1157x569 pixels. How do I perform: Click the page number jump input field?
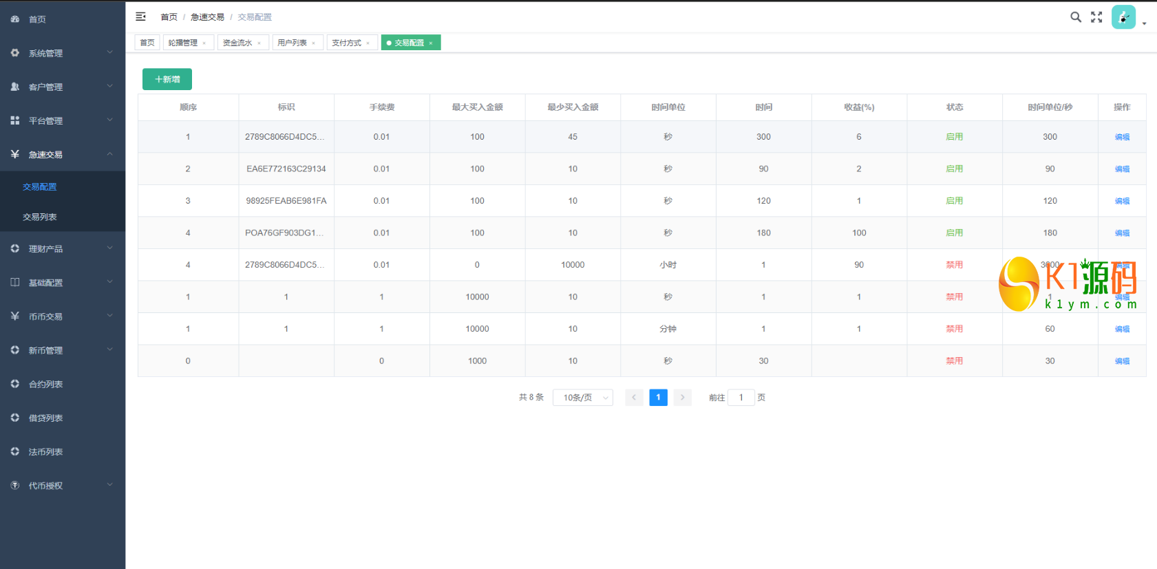(x=741, y=398)
